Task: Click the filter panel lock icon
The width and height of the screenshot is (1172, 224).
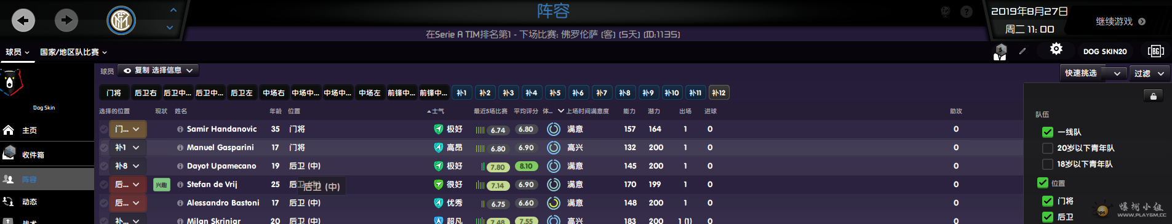Action: click(1154, 96)
